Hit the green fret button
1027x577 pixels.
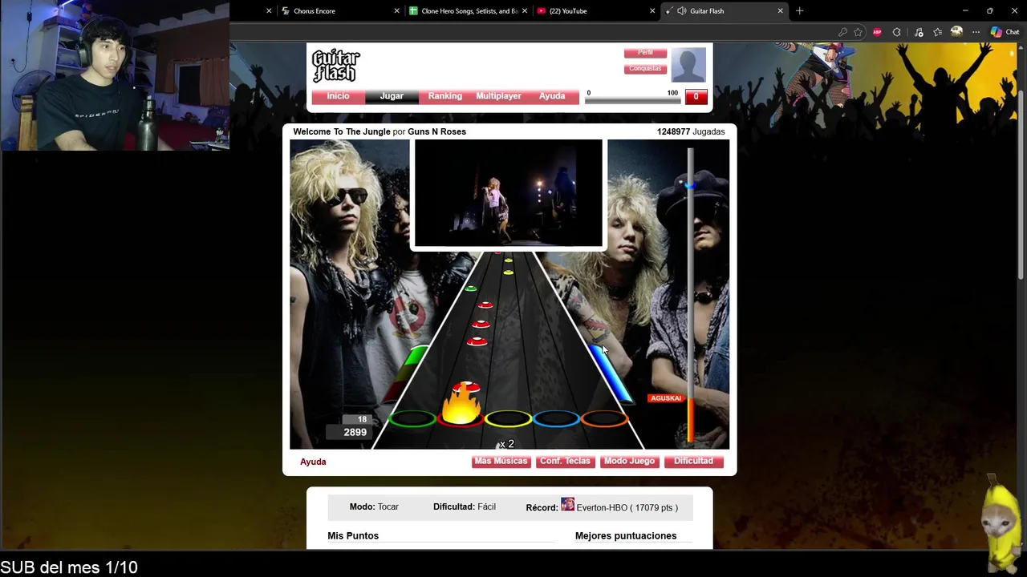coord(412,418)
